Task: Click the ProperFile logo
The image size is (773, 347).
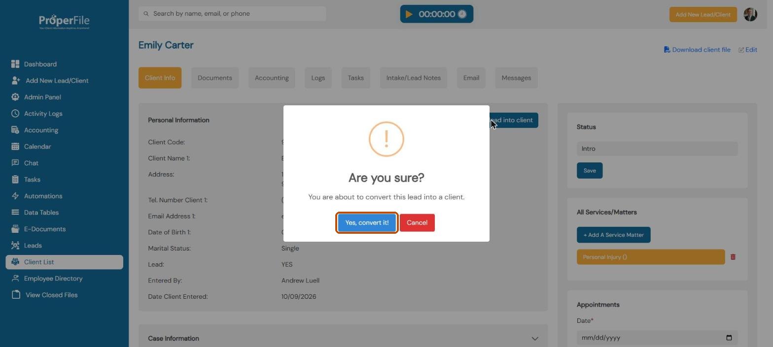Action: [x=64, y=21]
